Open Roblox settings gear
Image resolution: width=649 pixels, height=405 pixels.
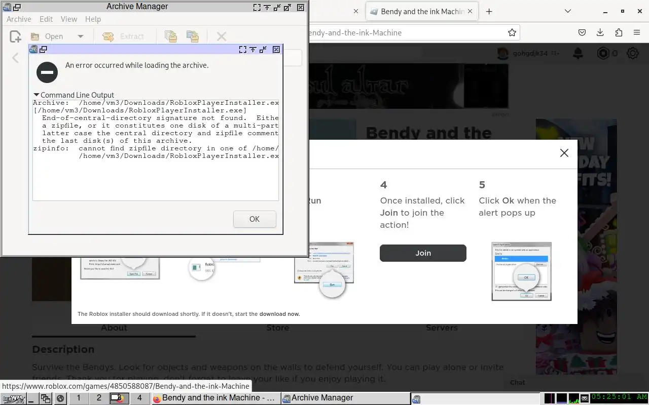(x=633, y=53)
